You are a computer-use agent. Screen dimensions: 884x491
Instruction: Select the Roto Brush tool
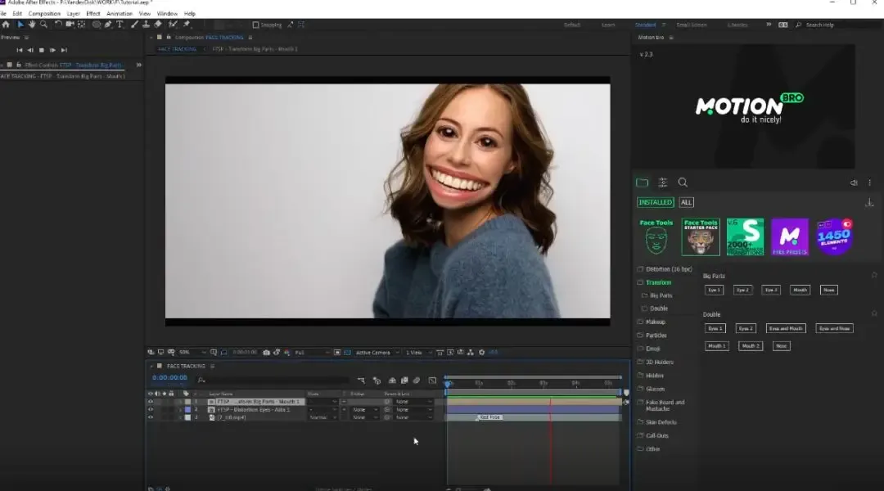(x=173, y=25)
